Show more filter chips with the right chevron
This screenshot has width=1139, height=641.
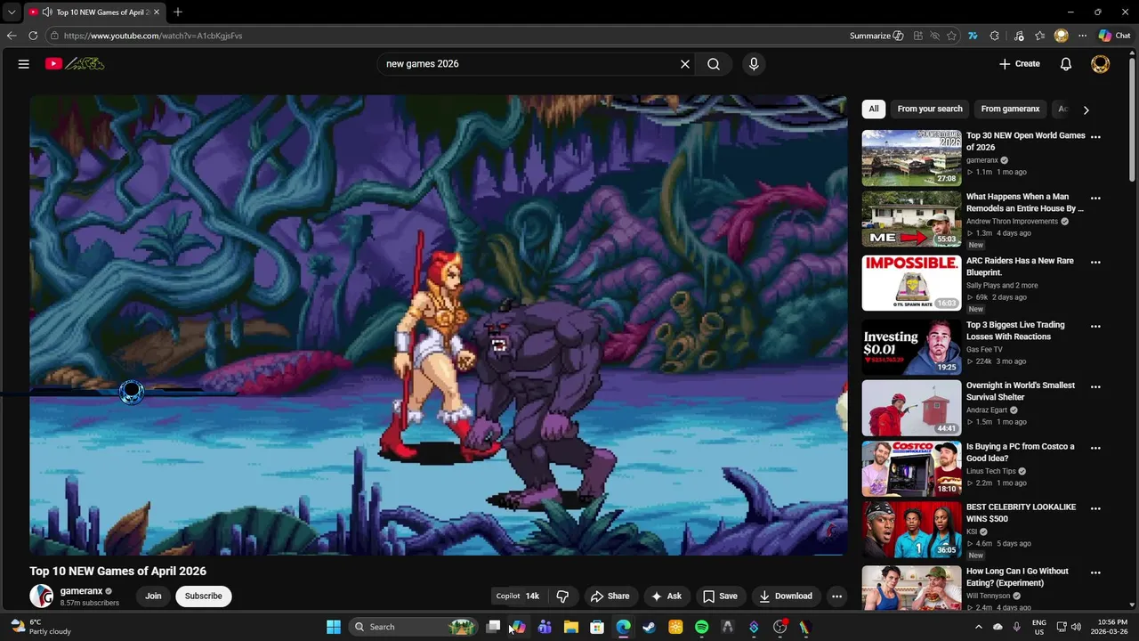pyautogui.click(x=1086, y=110)
